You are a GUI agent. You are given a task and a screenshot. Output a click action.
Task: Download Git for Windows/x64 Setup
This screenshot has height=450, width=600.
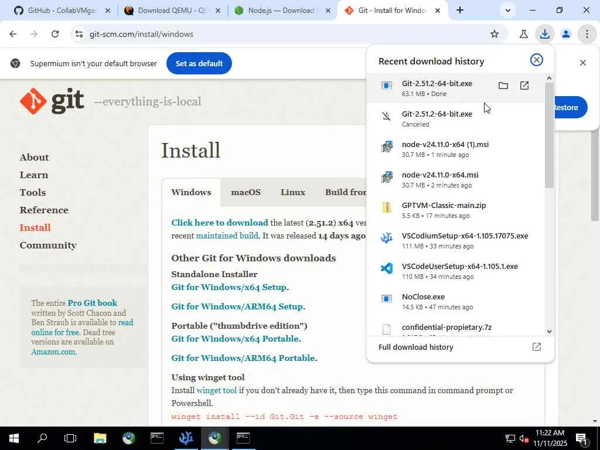229,287
